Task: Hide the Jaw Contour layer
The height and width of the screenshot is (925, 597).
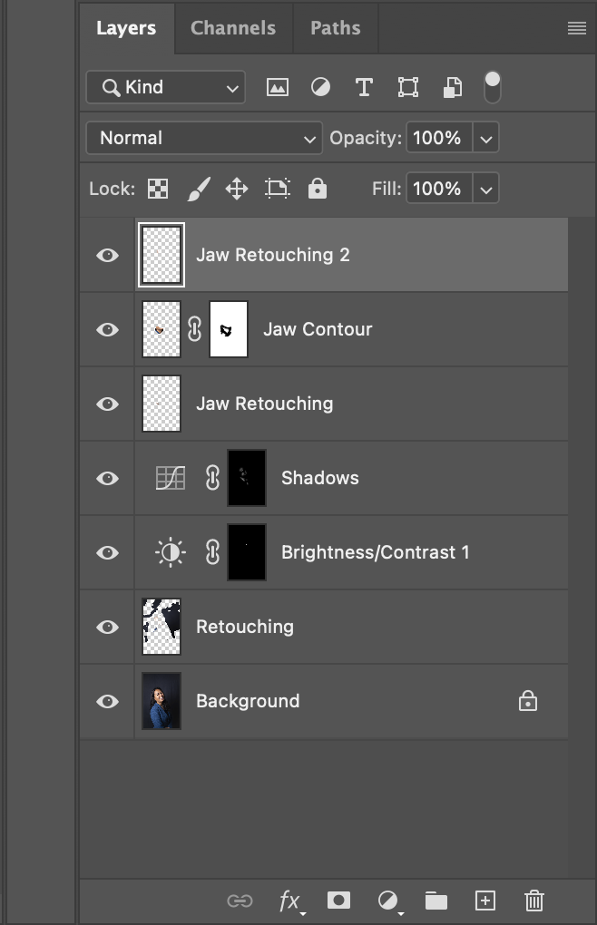Action: pos(107,329)
